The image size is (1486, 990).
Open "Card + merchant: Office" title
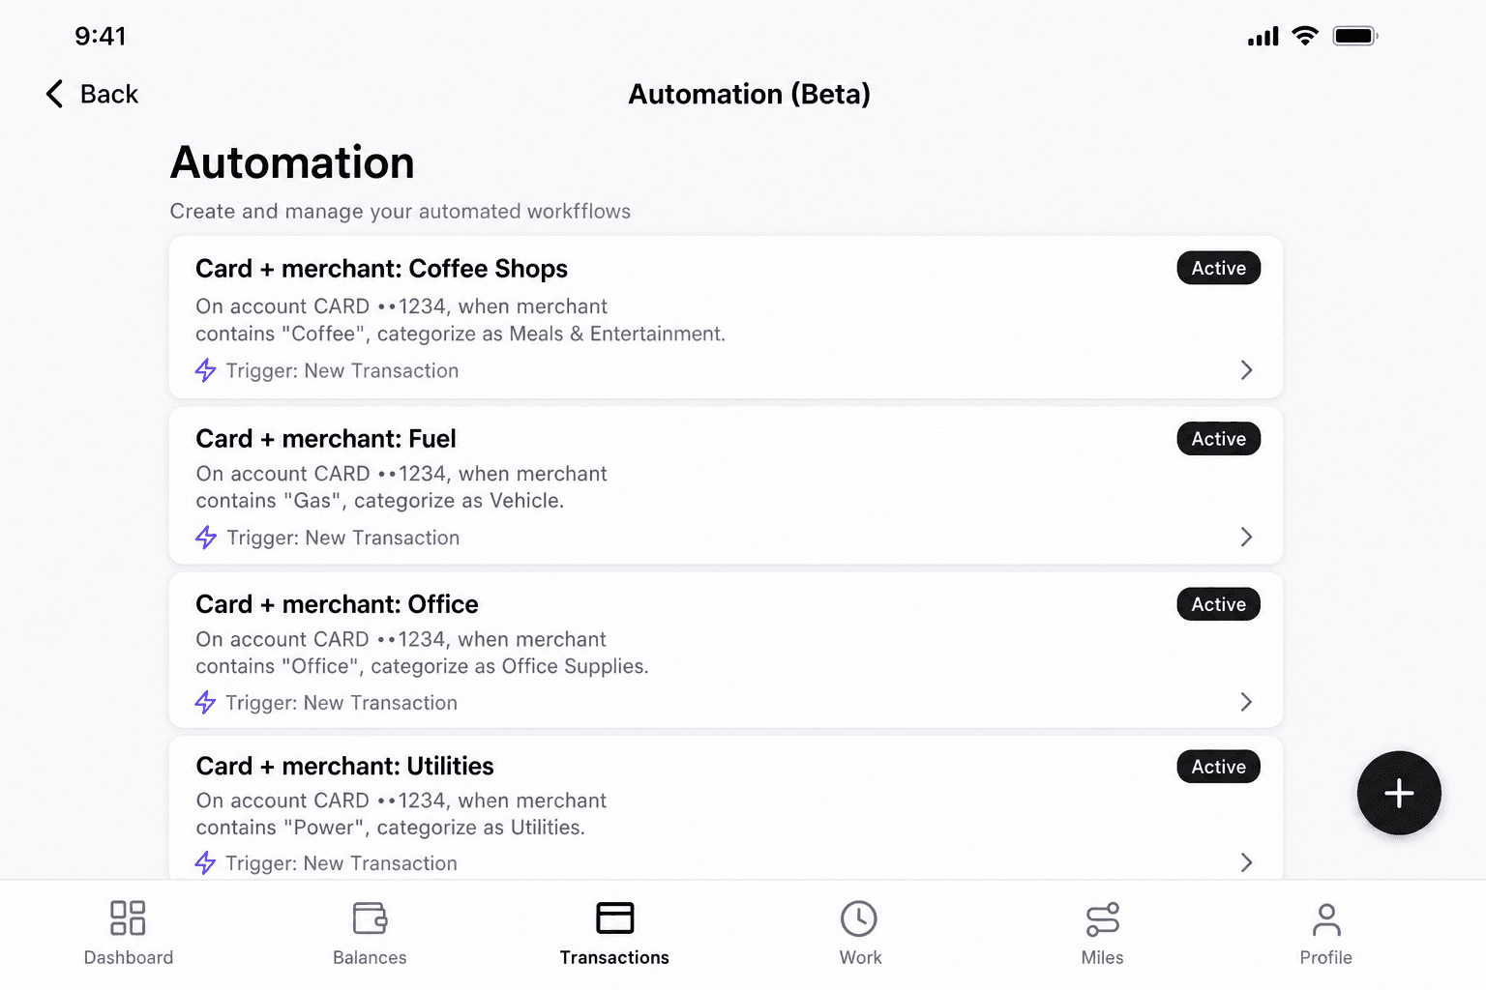coord(337,604)
